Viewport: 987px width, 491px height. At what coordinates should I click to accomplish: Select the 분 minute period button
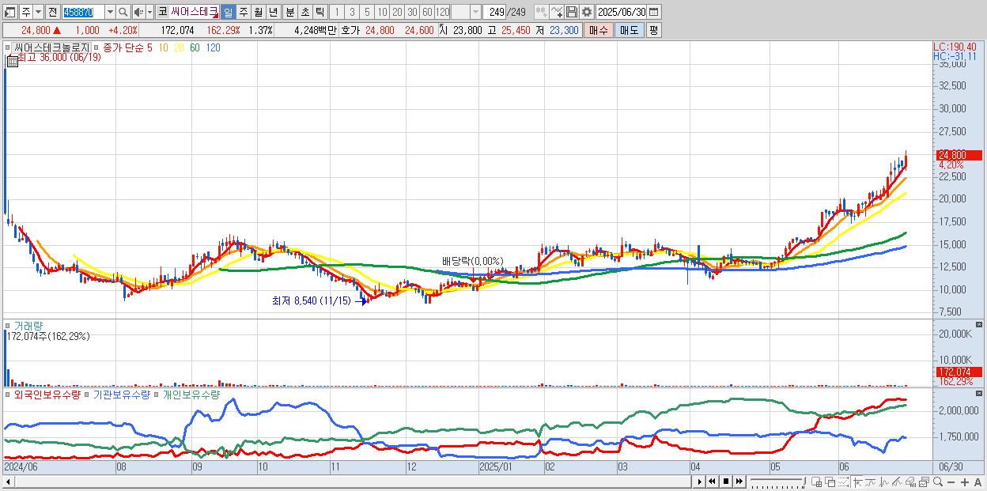pyautogui.click(x=289, y=12)
